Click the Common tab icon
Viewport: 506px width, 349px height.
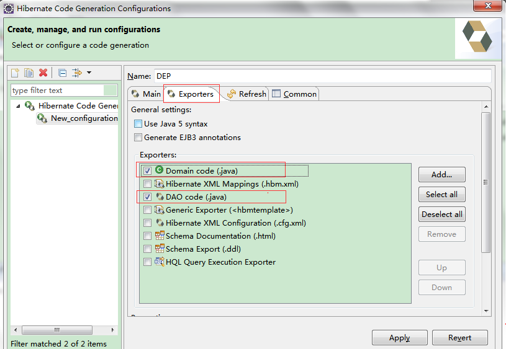pyautogui.click(x=276, y=94)
